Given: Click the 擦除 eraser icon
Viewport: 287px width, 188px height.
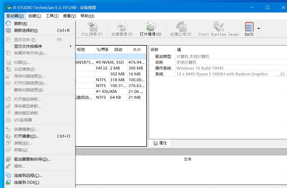Looking at the screenshot, I should [x=8, y=166].
